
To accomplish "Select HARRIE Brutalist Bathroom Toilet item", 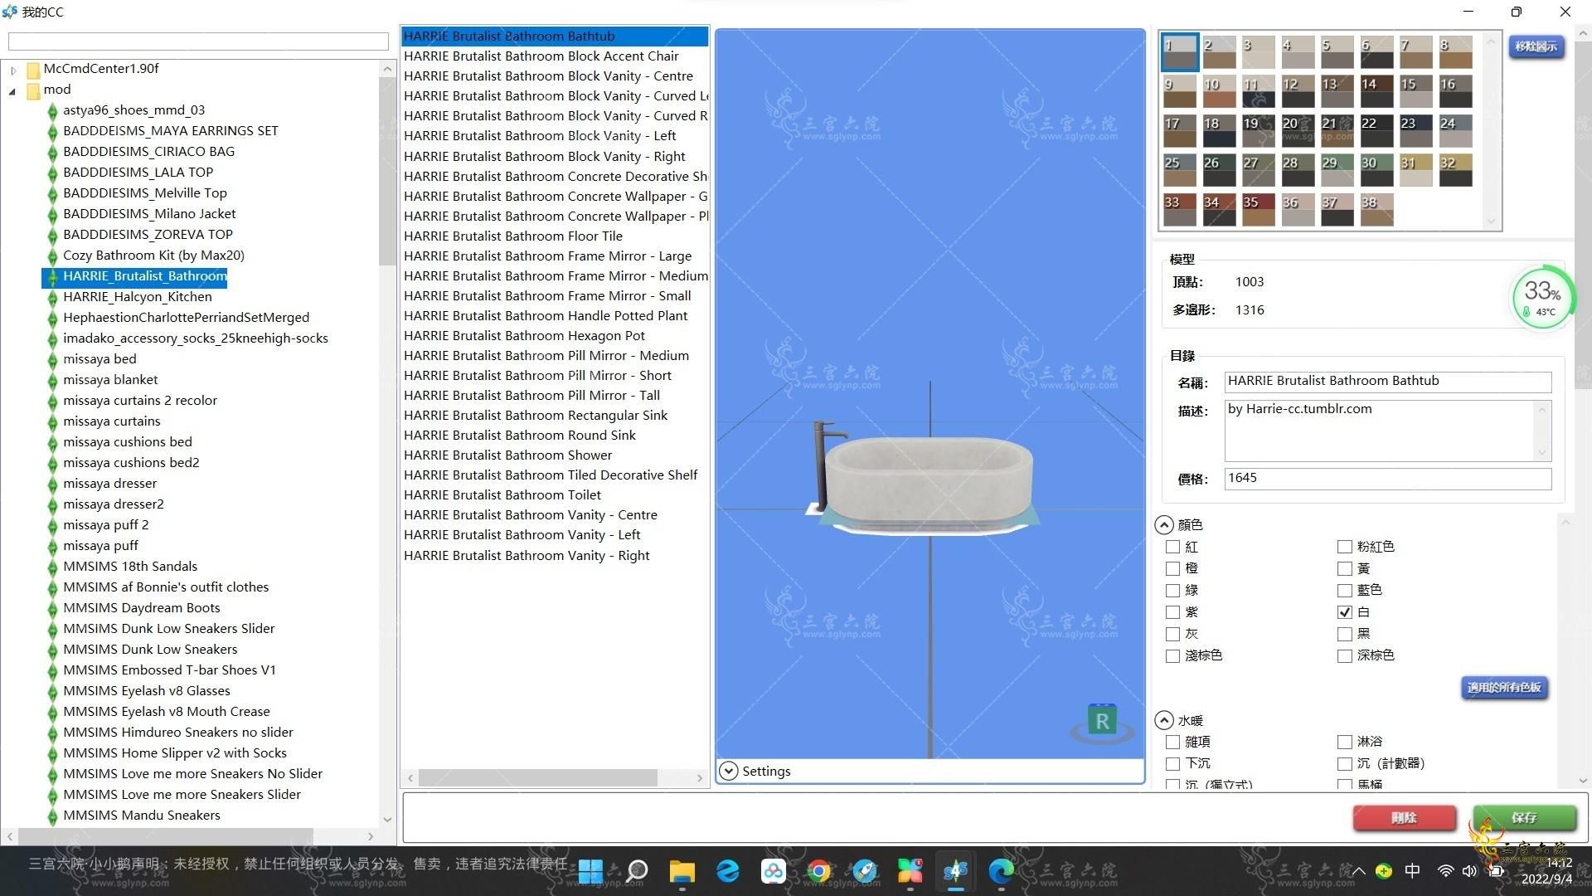I will tap(502, 495).
